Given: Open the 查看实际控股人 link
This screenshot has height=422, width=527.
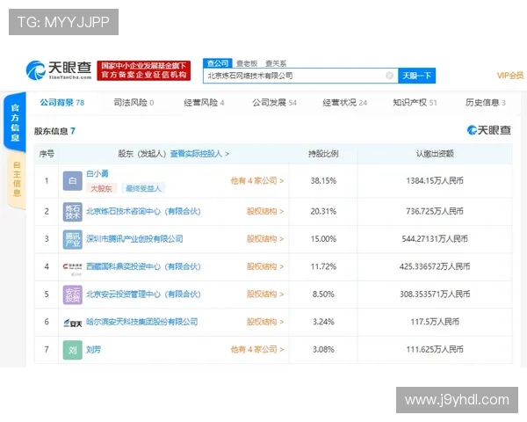Looking at the screenshot, I should [x=199, y=154].
